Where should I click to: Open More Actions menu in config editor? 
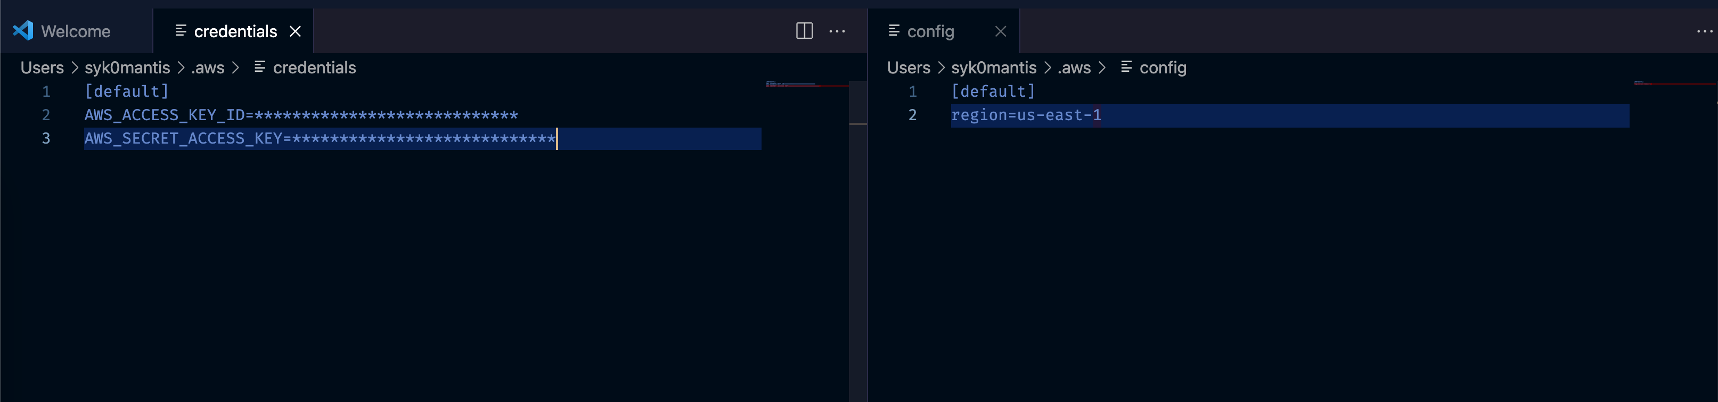tap(1705, 31)
